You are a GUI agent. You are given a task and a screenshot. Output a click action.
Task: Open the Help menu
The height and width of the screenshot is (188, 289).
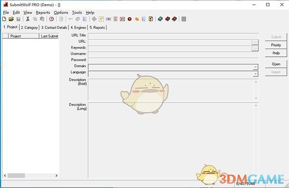pyautogui.click(x=90, y=13)
